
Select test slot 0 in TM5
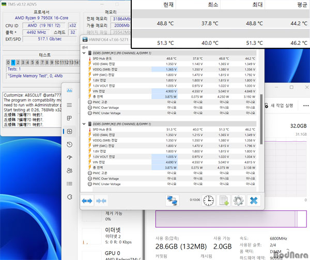8,62
